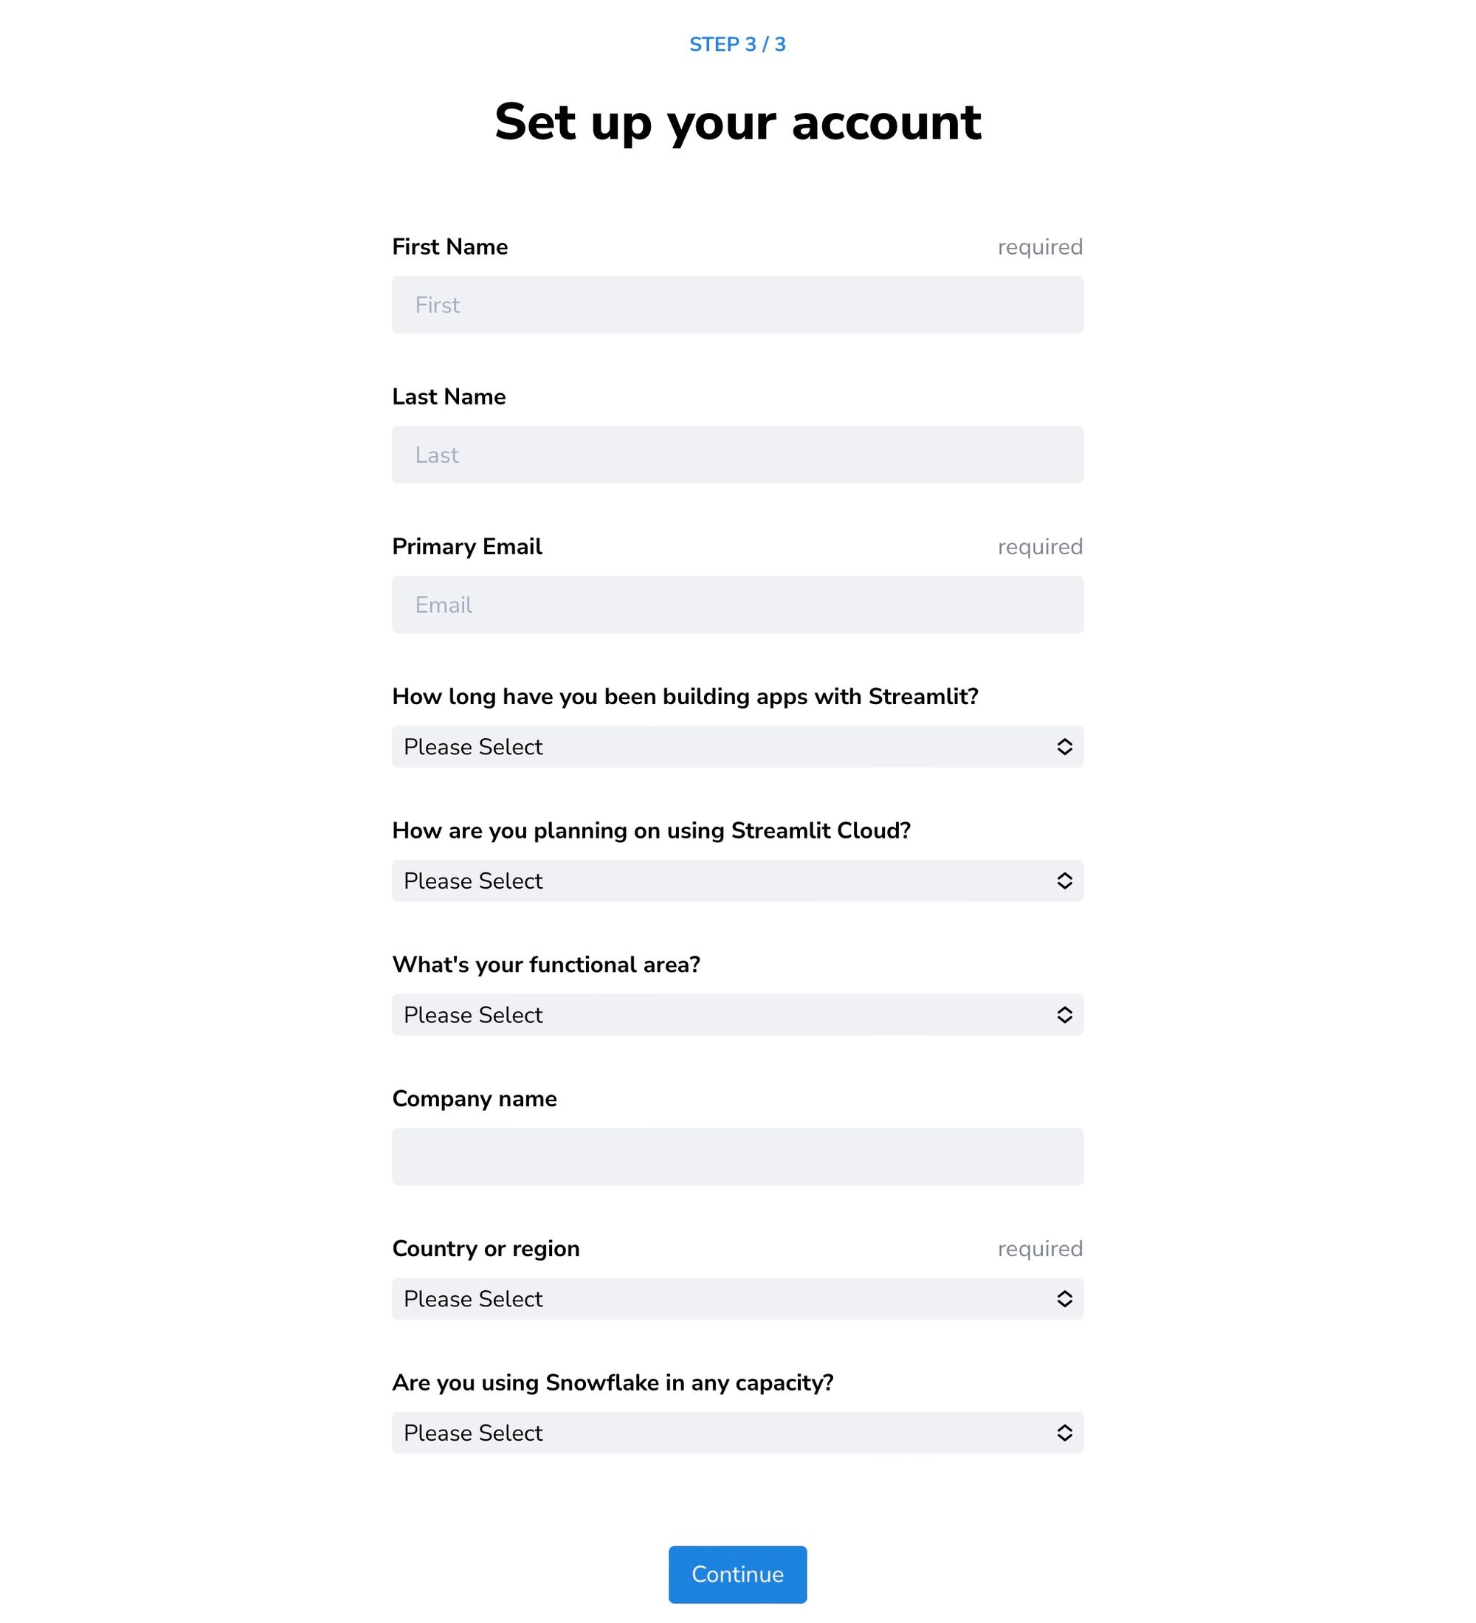
Task: Click the Company name label
Action: [474, 1099]
